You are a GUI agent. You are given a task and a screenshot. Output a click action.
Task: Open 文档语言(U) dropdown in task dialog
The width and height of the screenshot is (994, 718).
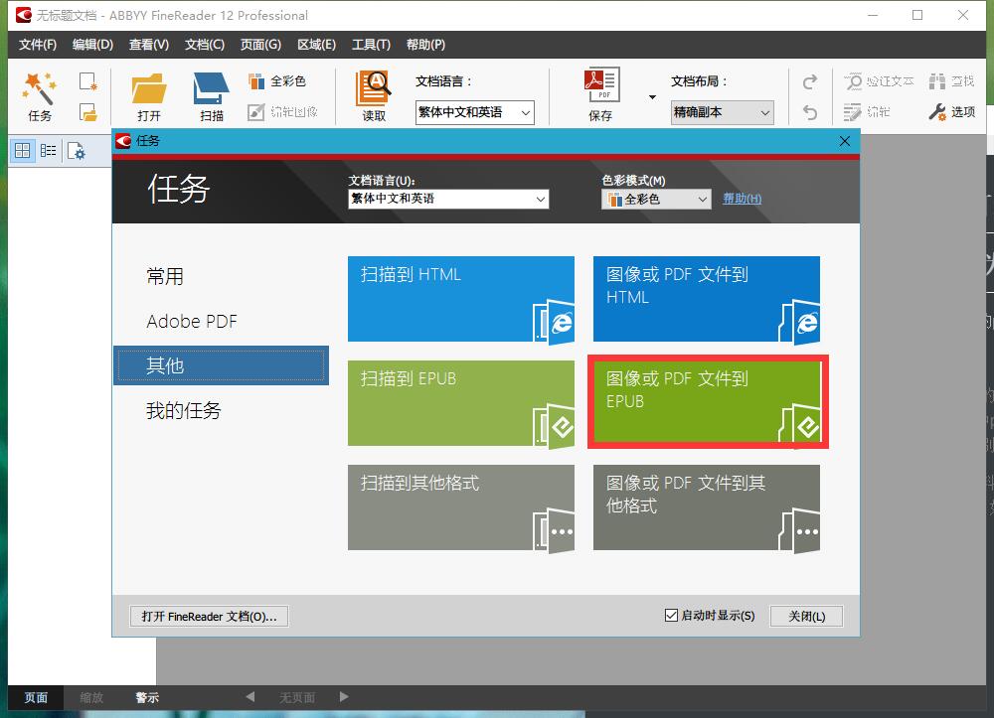[448, 199]
